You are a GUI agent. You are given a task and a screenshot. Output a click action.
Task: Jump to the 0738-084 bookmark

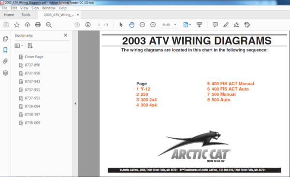32,106
